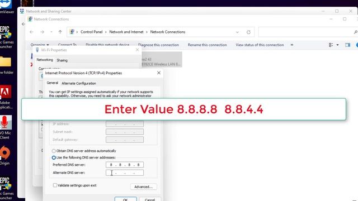Open the lower Epic Games Launcher icon

click(x=6, y=188)
